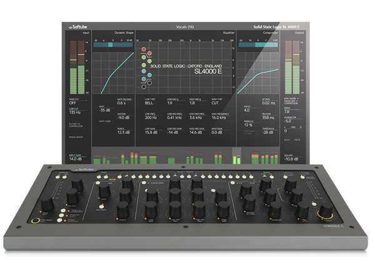The width and height of the screenshot is (375, 273).
Task: Toggle PHASE INVERT on the screen Input panel
Action: tap(76, 137)
